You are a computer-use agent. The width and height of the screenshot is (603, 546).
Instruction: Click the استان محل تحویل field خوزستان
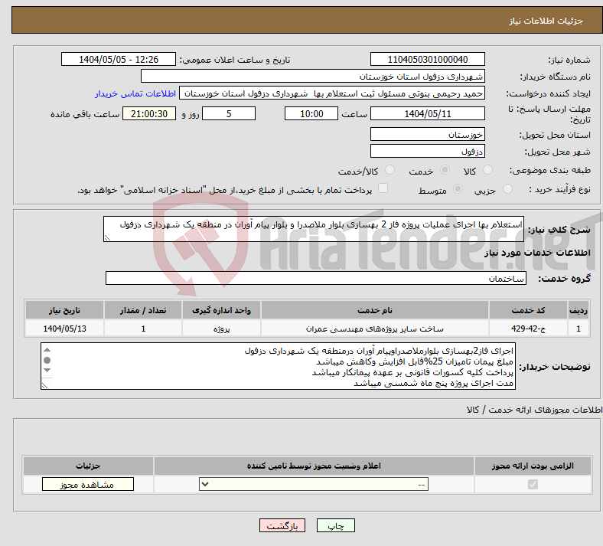[x=427, y=134]
